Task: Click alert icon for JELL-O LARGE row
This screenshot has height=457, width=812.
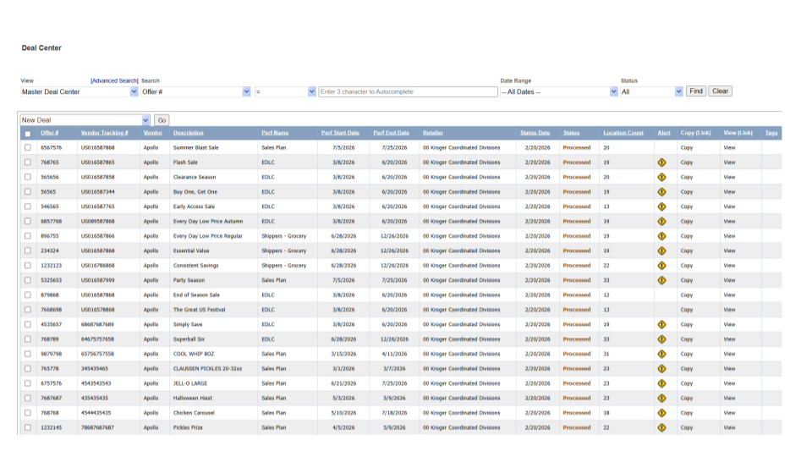Action: (x=661, y=383)
